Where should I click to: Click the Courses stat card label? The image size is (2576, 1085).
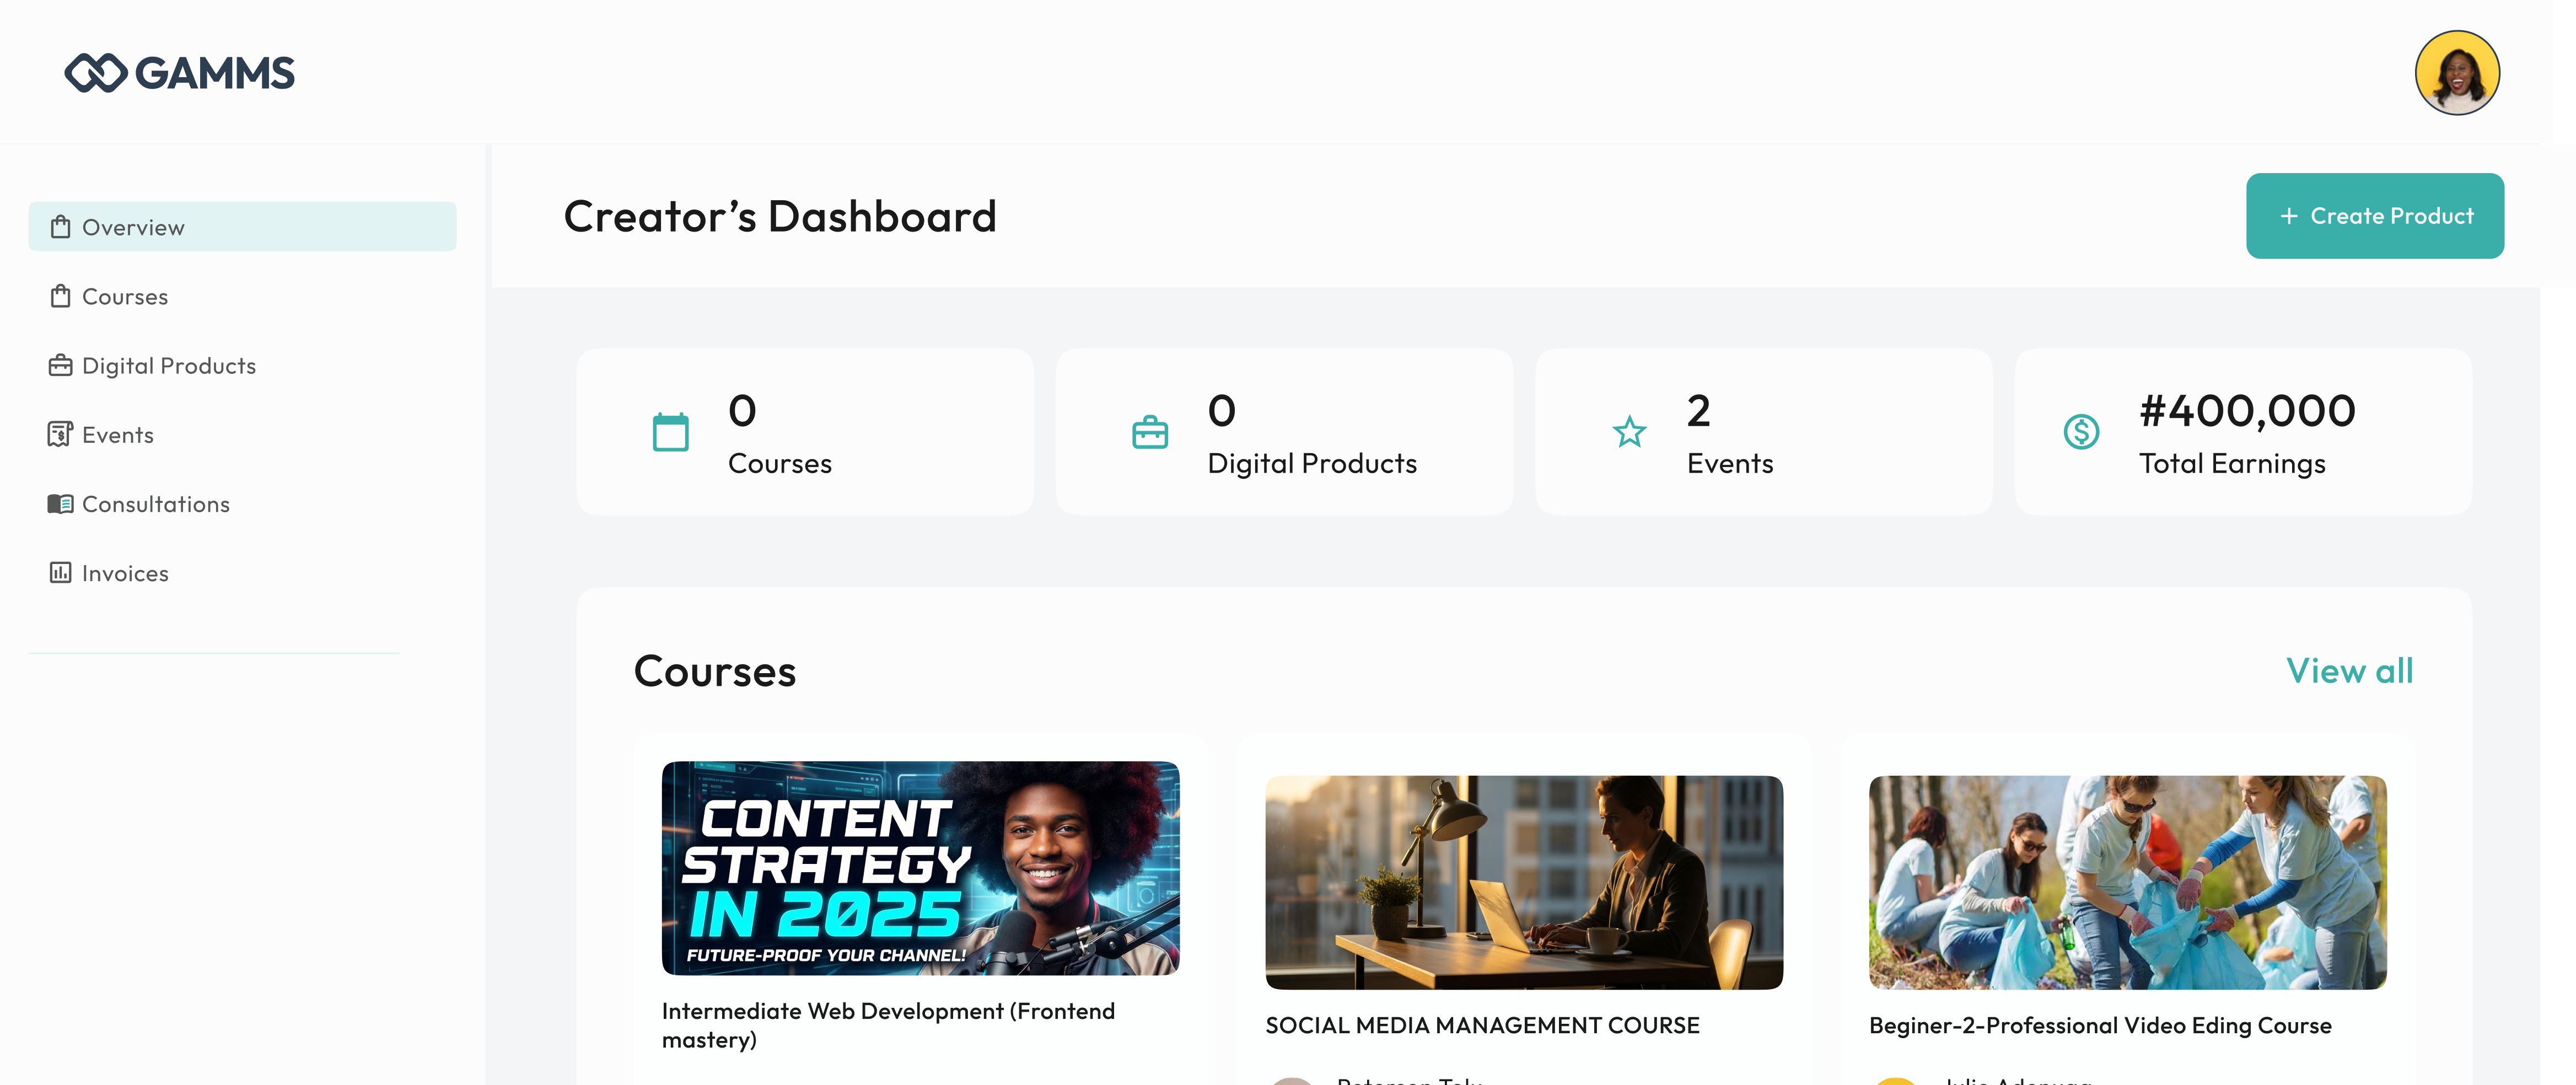click(x=780, y=463)
